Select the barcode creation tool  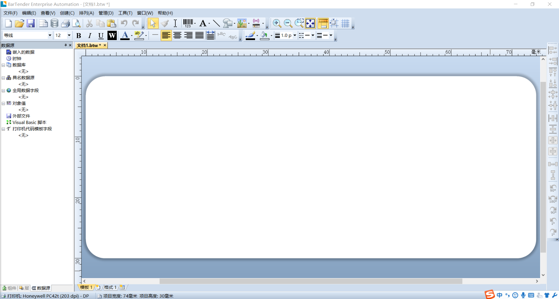188,23
